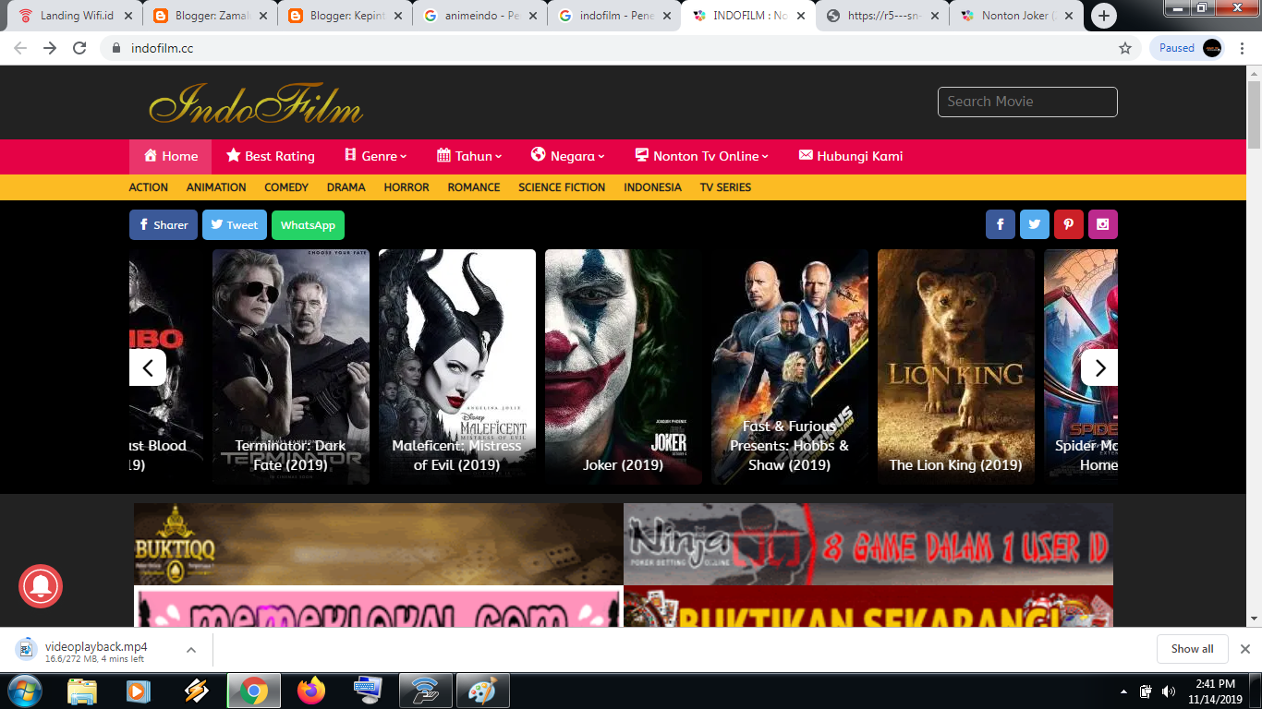Open The Lion King (2019) poster
1262x709 pixels.
coord(956,367)
